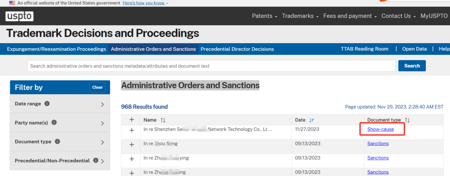This screenshot has height=176, width=450.
Task: Click the Precedential/Non-Precedential info icon
Action: pos(96,160)
